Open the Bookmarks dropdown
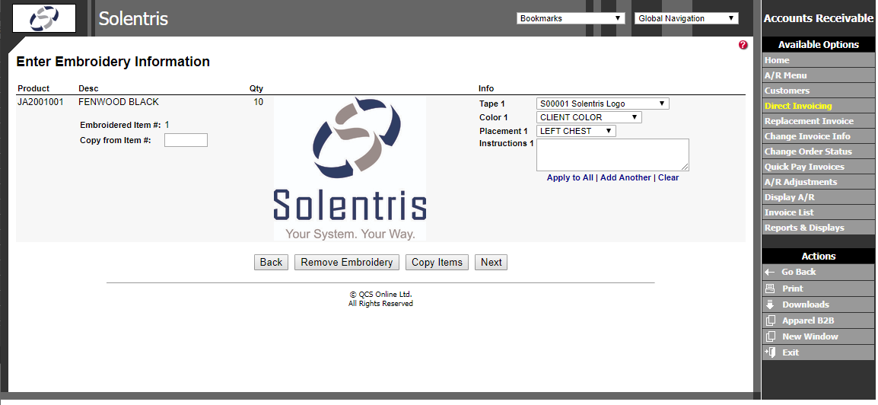The image size is (878, 405). point(571,18)
